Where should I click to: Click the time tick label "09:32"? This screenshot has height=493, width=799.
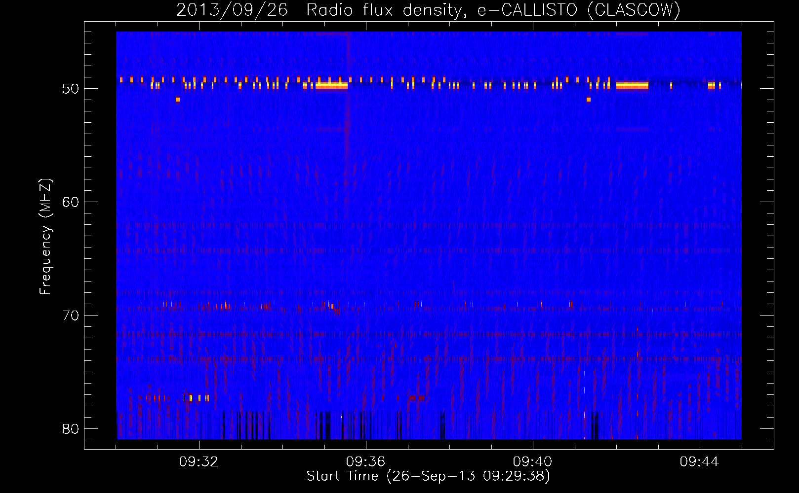[x=199, y=462]
